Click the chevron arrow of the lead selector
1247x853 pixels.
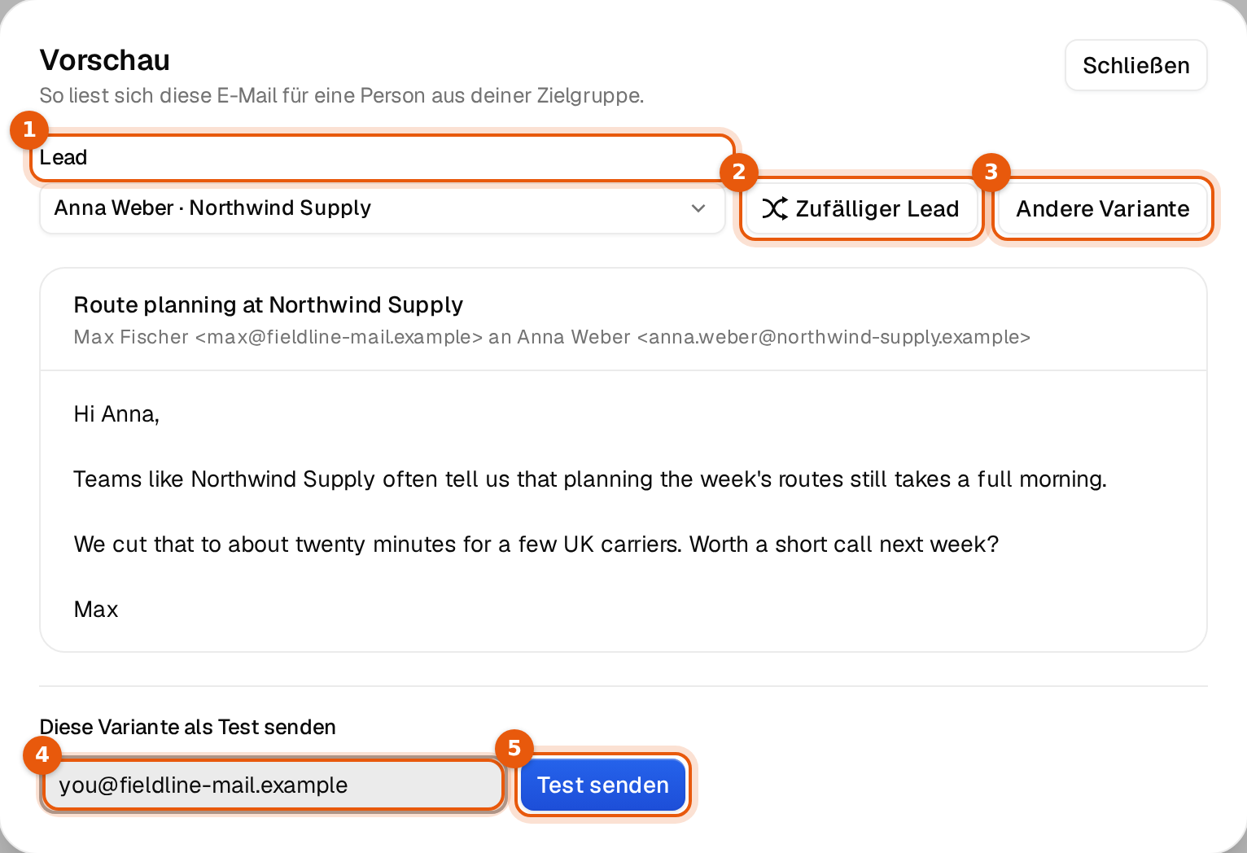point(698,208)
